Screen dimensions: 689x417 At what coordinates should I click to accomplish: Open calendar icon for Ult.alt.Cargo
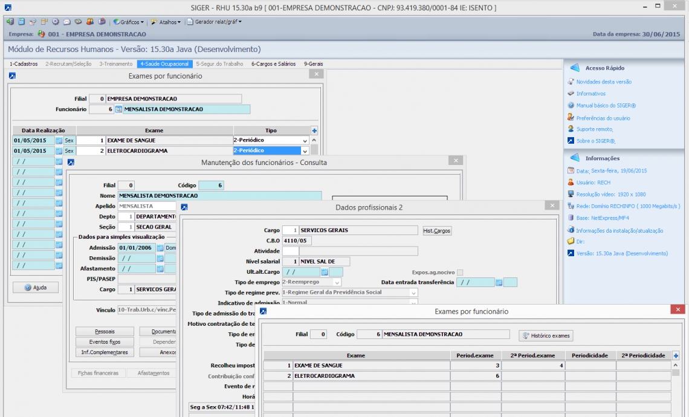coord(325,272)
